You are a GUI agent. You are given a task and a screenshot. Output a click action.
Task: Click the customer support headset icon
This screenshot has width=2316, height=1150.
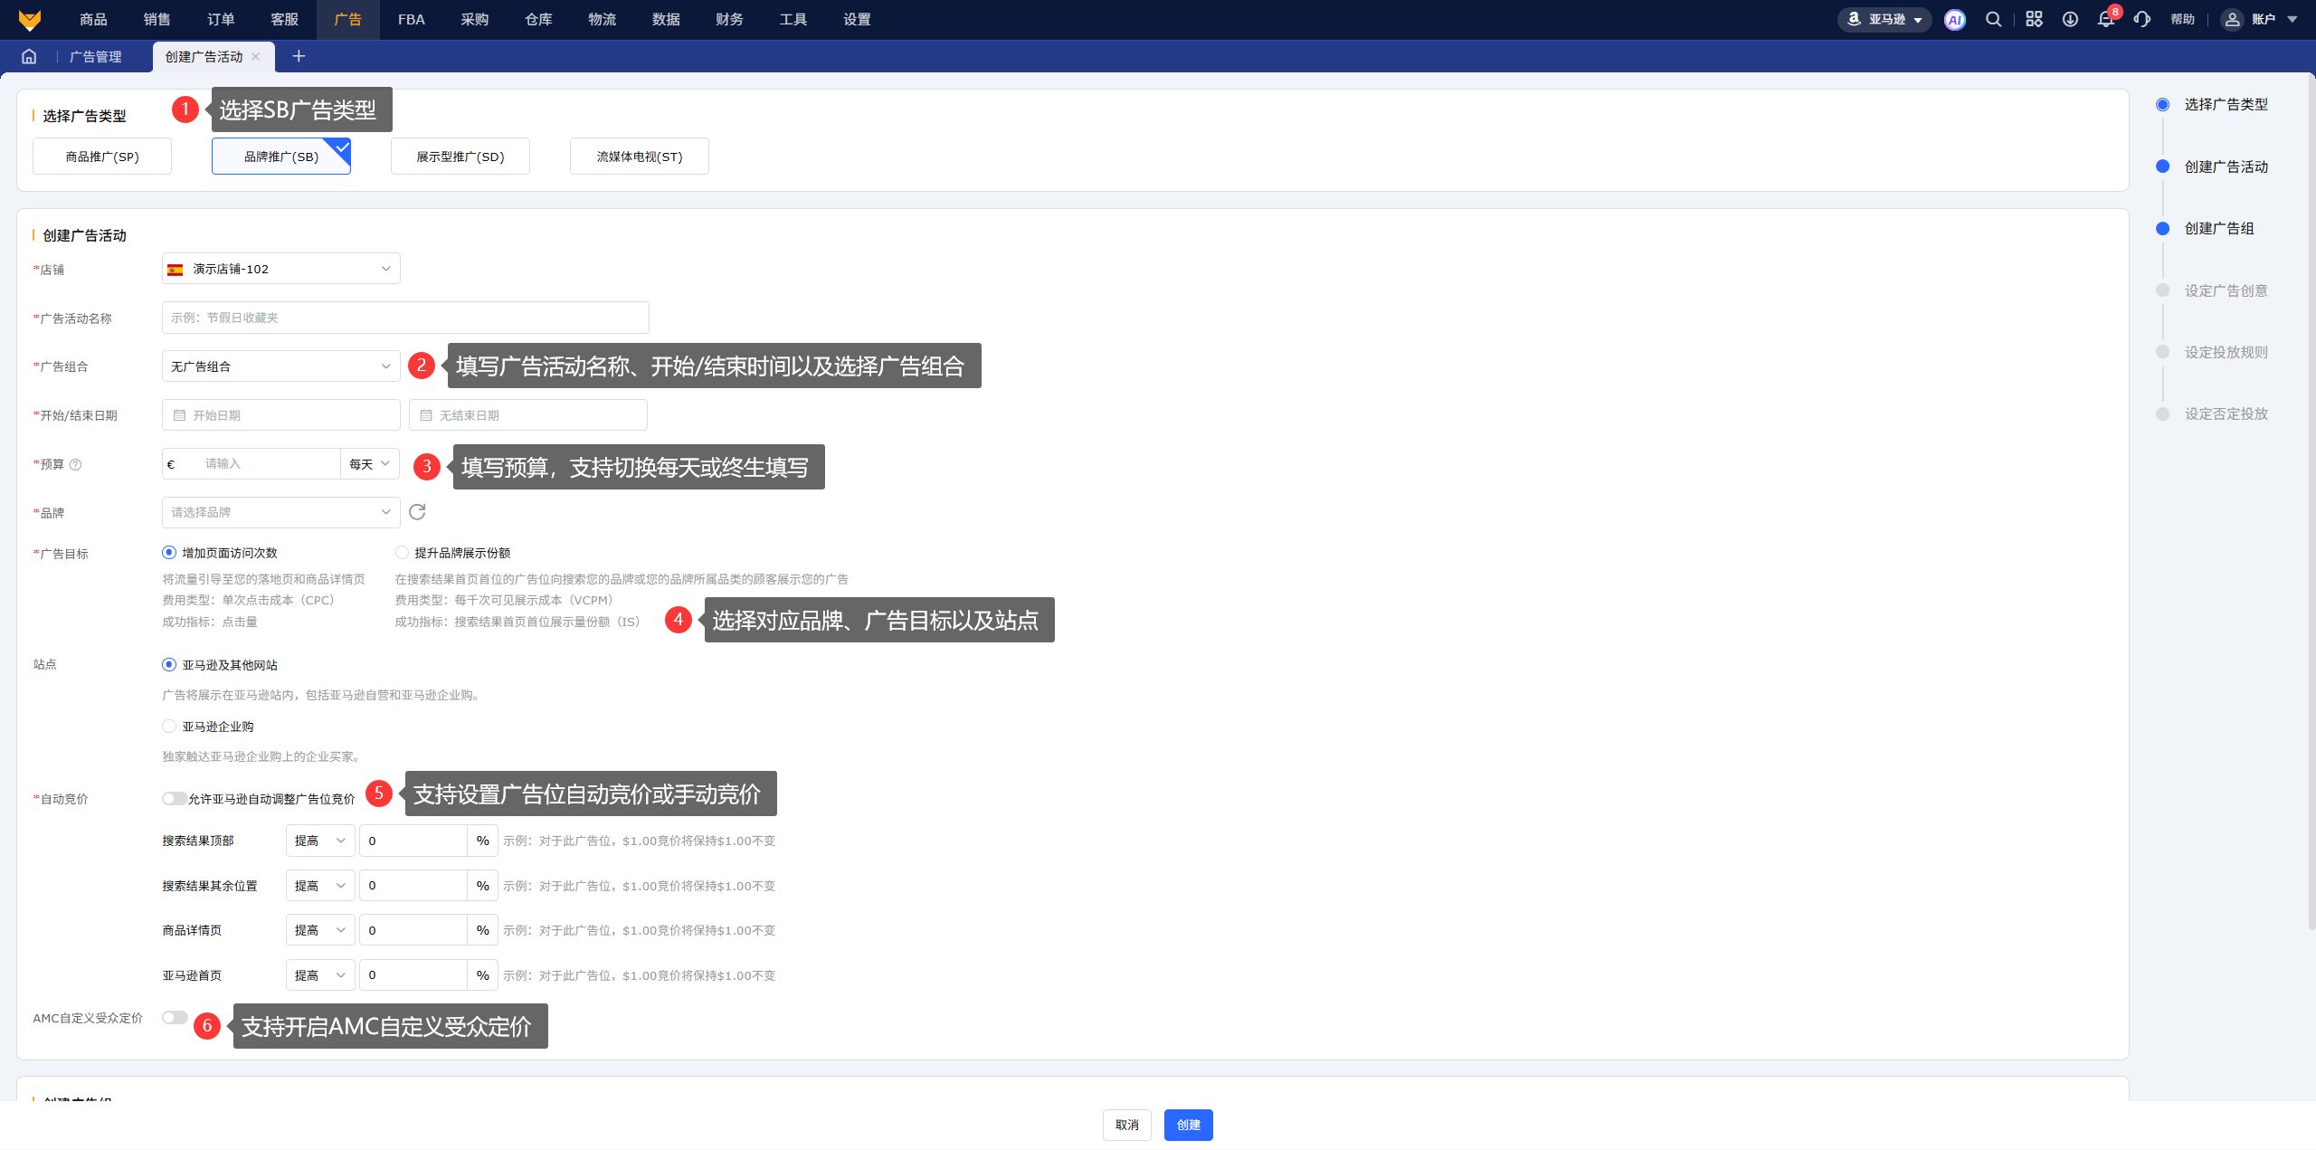pyautogui.click(x=2141, y=20)
